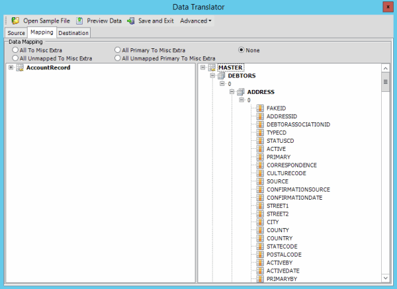Image resolution: width=397 pixels, height=289 pixels.
Task: Switch to the Destination tab
Action: [x=73, y=32]
